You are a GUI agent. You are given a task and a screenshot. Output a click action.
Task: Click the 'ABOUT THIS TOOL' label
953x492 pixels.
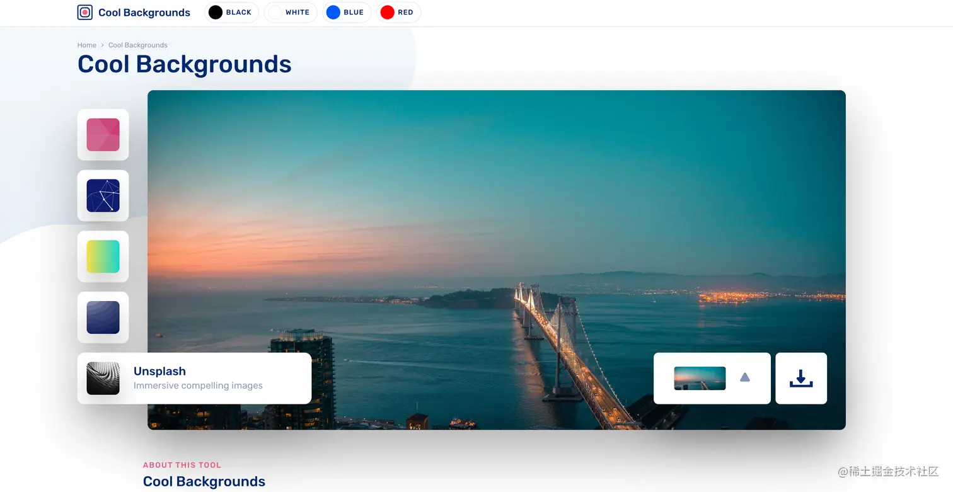182,465
